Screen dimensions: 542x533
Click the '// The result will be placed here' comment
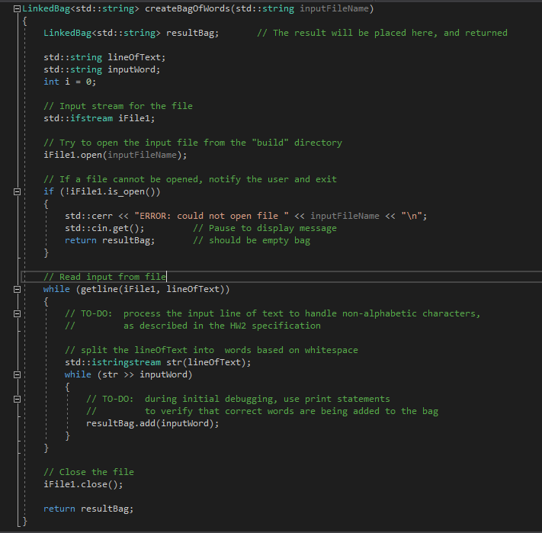(382, 34)
